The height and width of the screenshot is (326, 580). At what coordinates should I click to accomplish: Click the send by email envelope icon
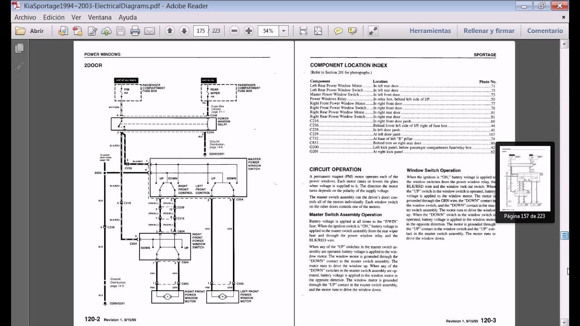[x=150, y=31]
